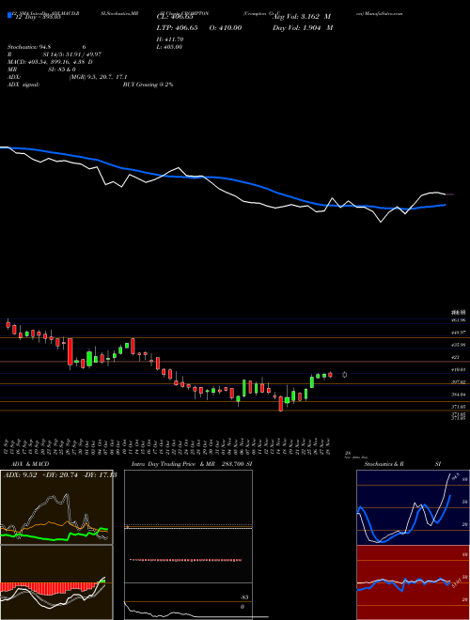Click the 'O: 410.00' open price
The width and height of the screenshot is (470, 620).
coord(227,28)
